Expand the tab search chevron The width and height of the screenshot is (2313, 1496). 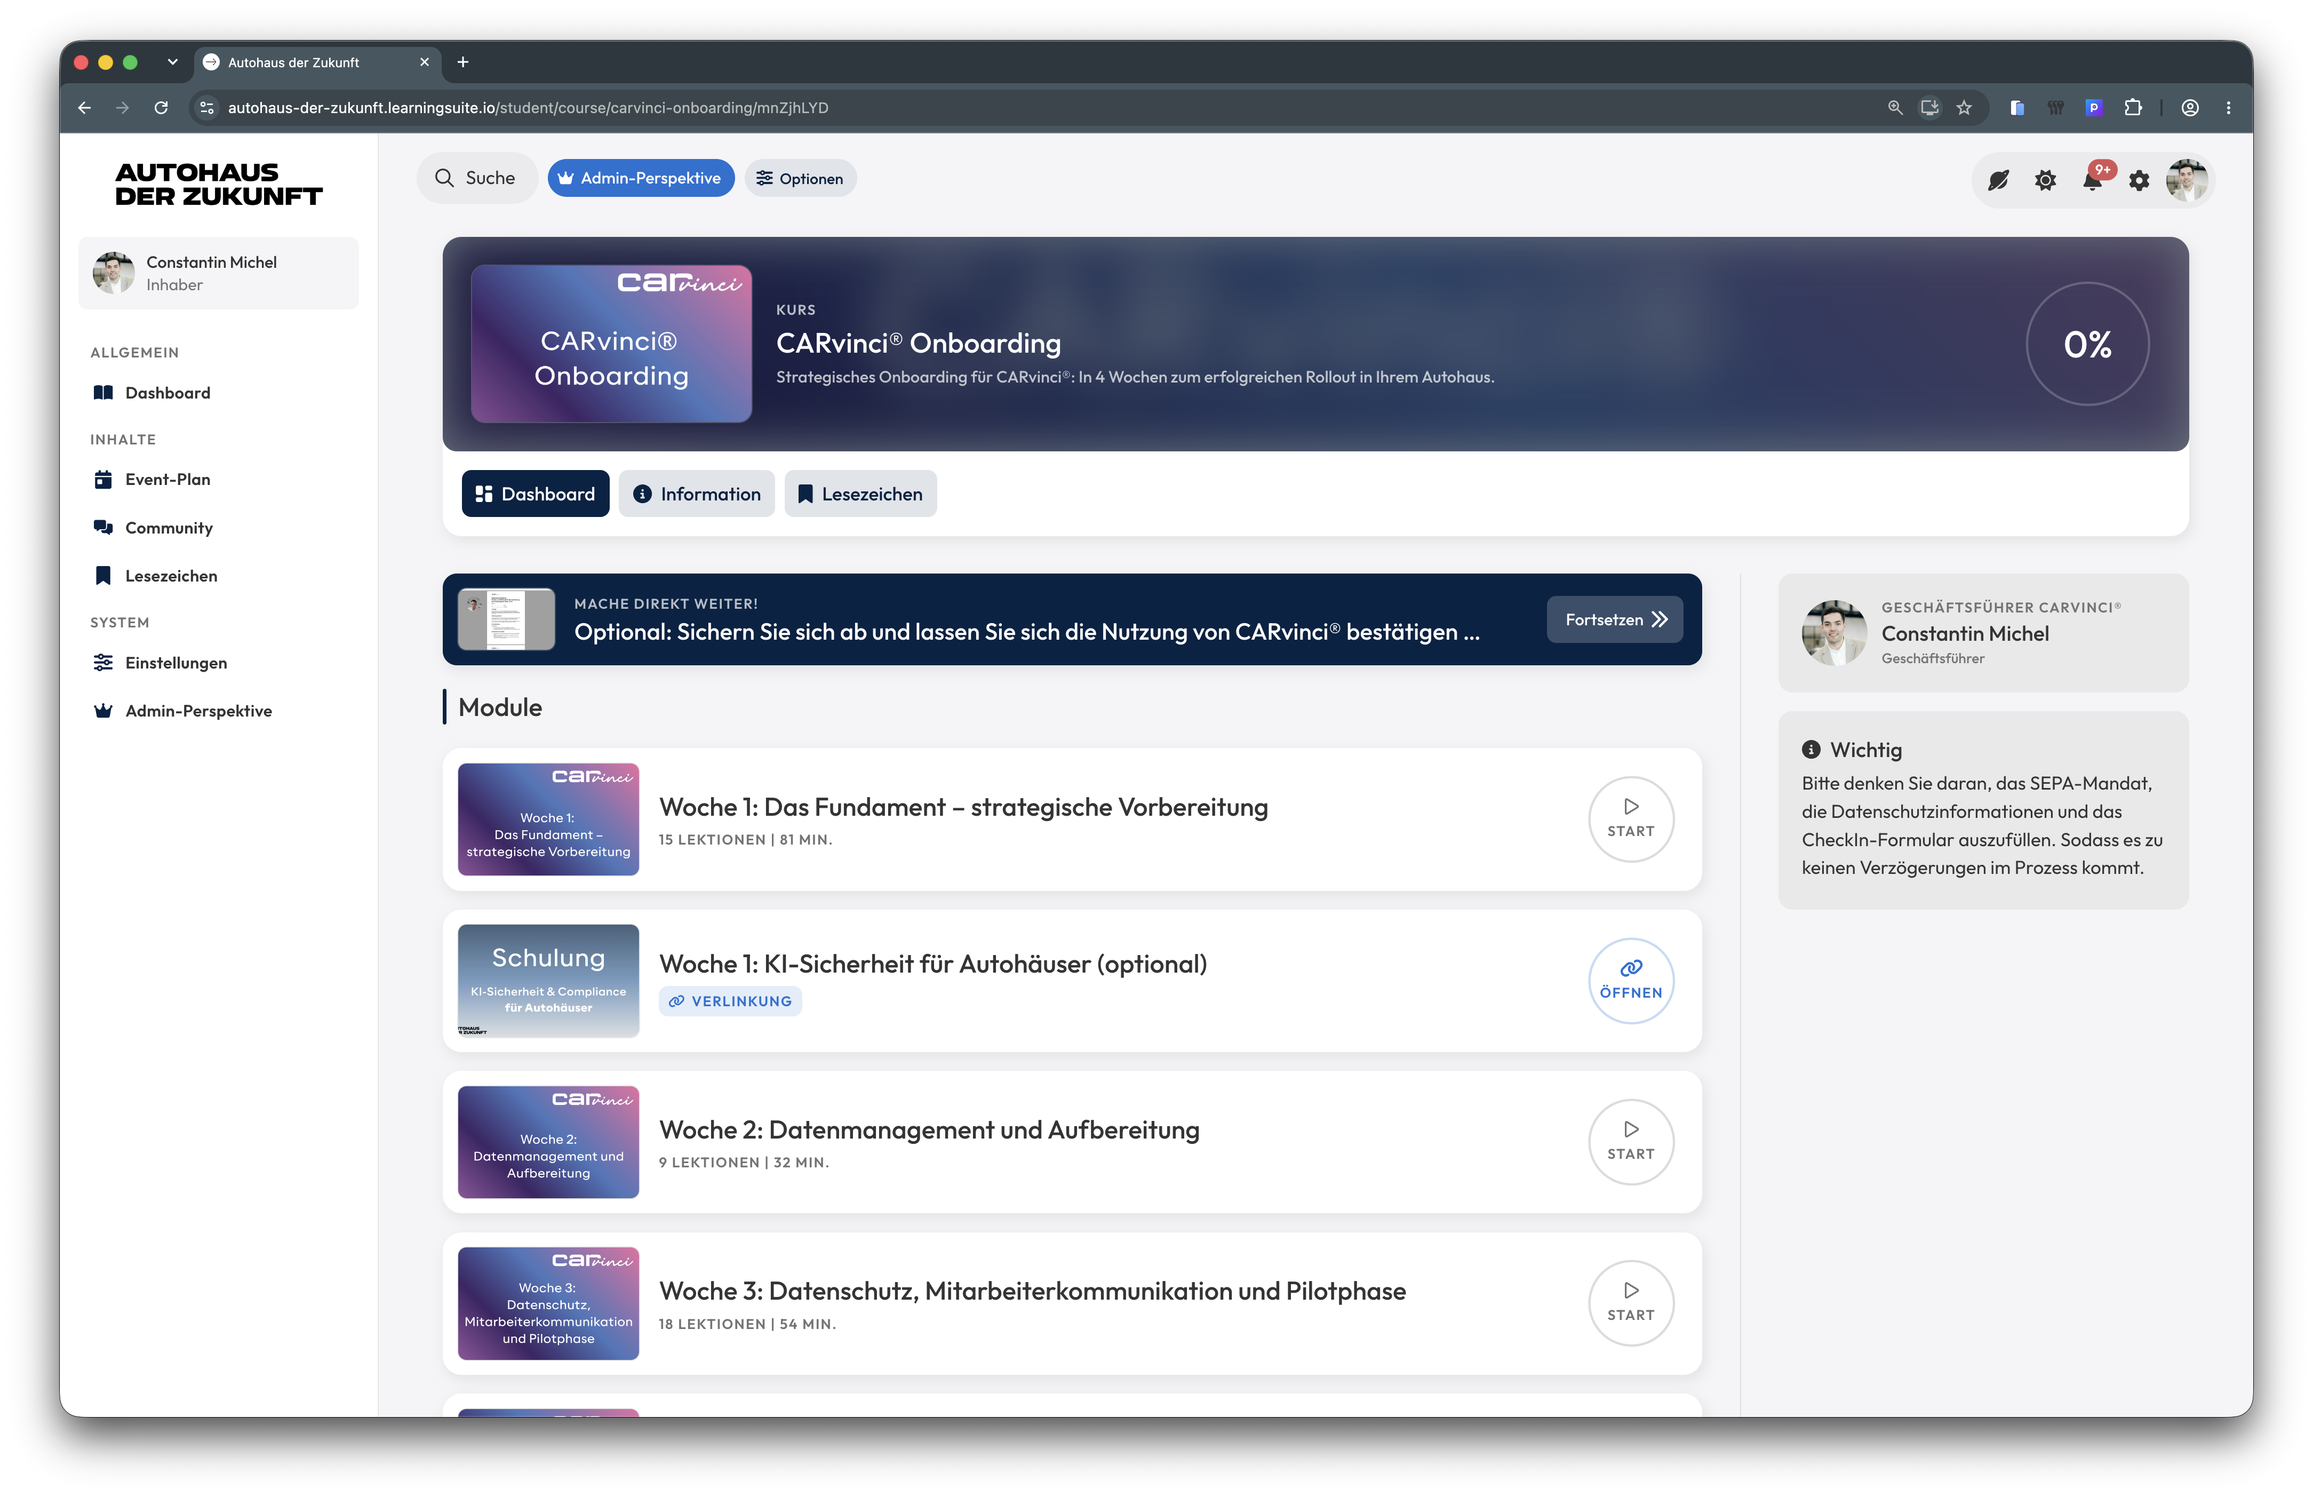172,62
